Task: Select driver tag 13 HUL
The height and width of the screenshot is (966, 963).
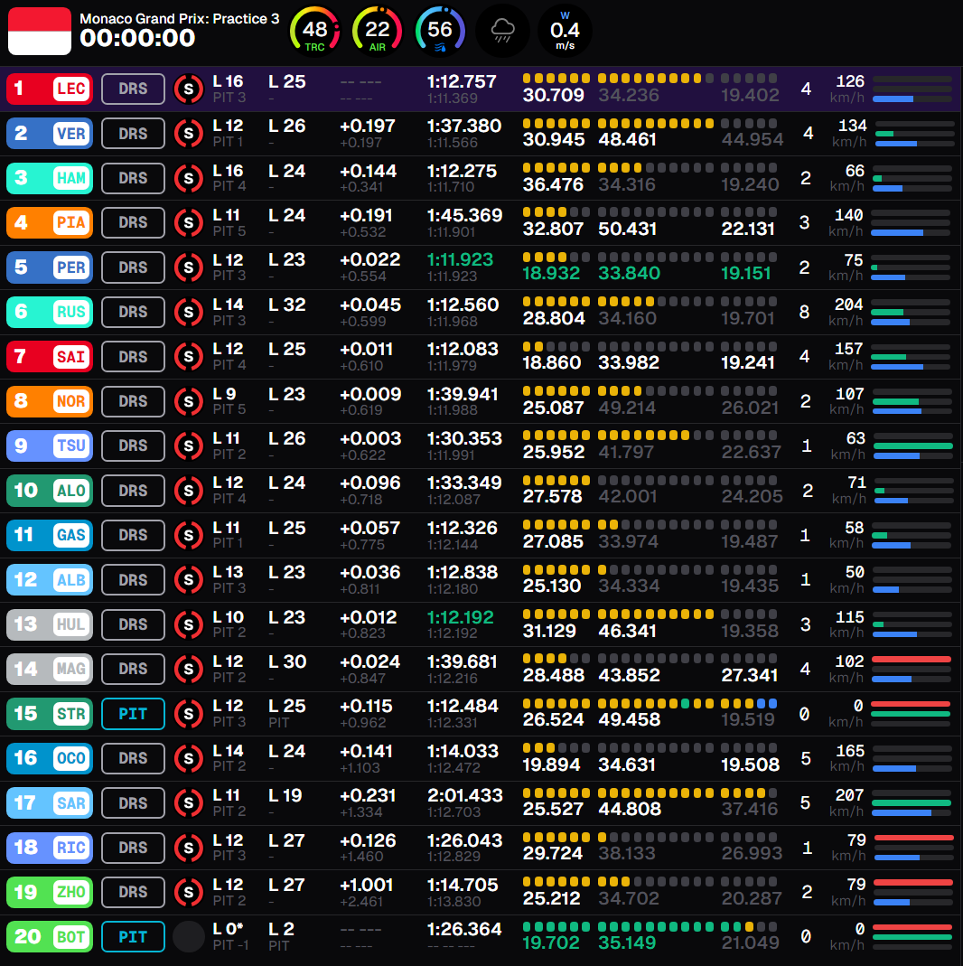Action: point(50,624)
